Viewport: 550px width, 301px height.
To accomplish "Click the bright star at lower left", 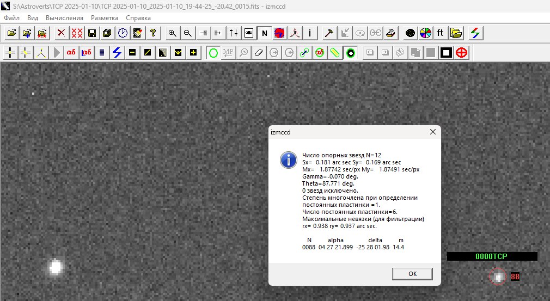I will coord(56,268).
